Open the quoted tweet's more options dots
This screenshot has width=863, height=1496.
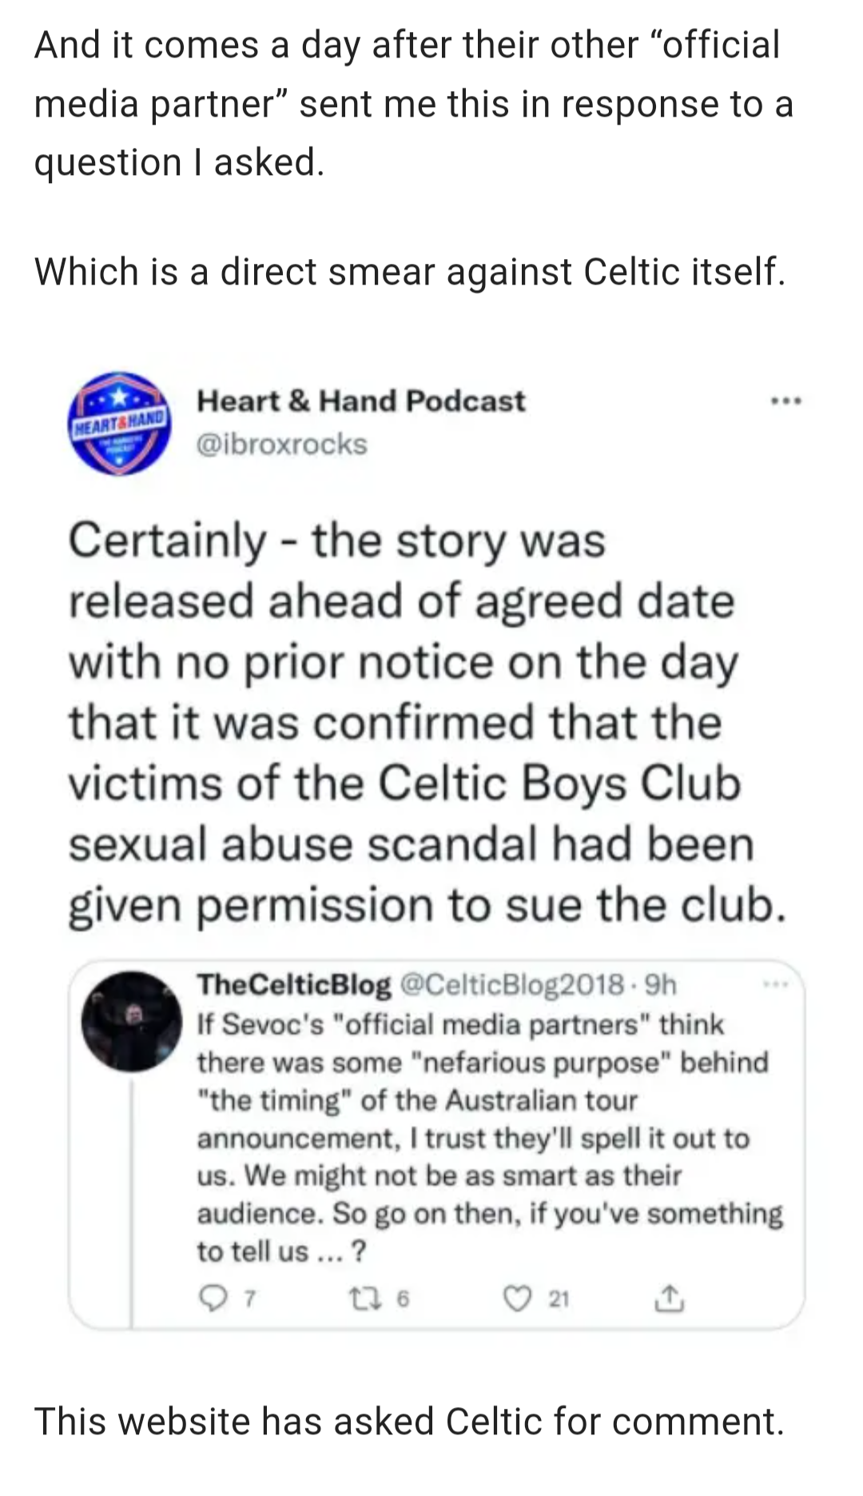coord(775,984)
